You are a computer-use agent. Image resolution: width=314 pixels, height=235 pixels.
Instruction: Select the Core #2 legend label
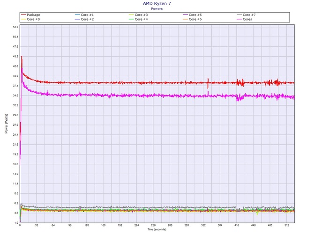(87, 19)
